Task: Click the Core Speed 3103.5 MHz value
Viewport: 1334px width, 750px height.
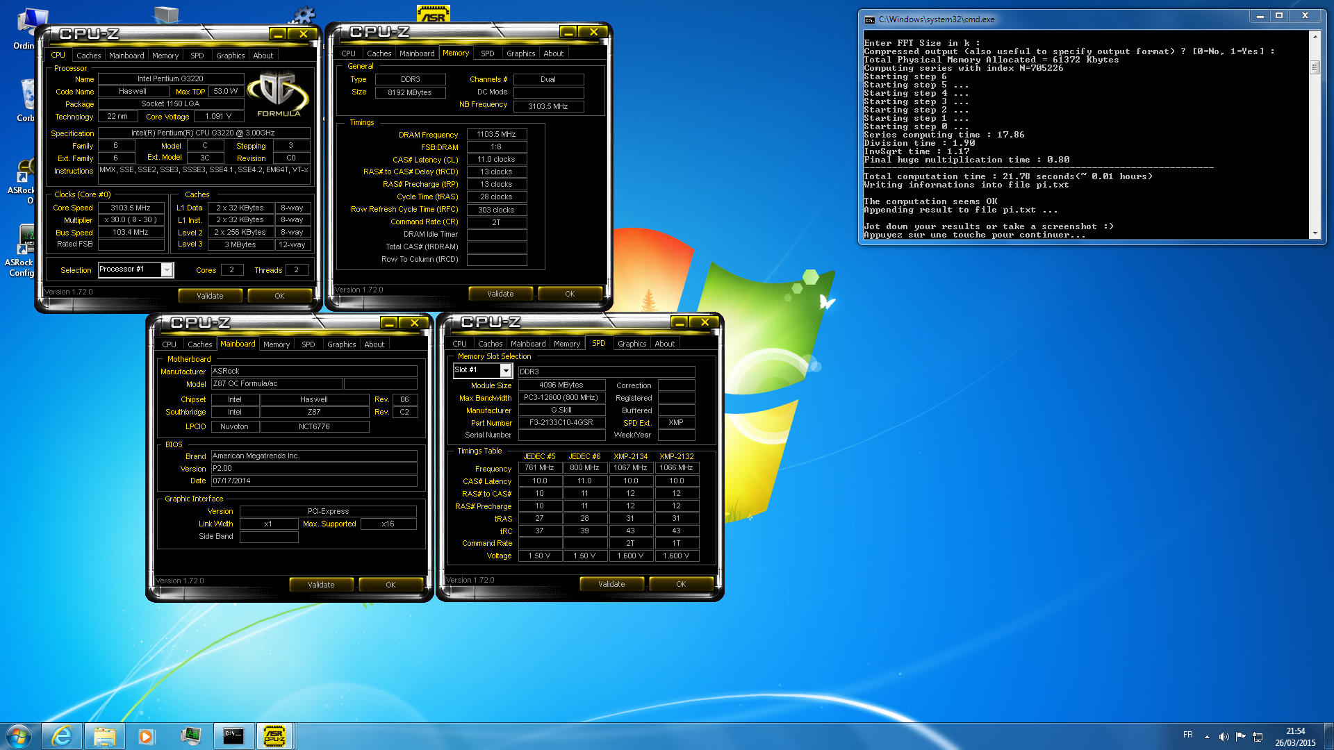Action: tap(131, 208)
